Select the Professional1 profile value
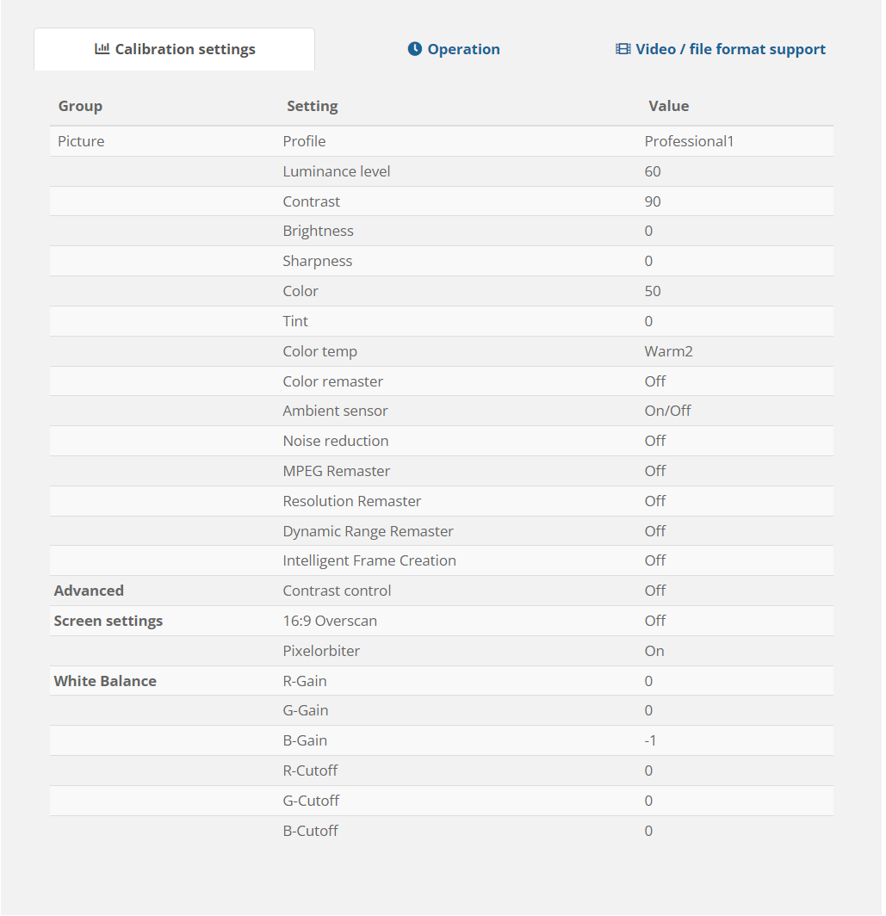 coord(689,142)
